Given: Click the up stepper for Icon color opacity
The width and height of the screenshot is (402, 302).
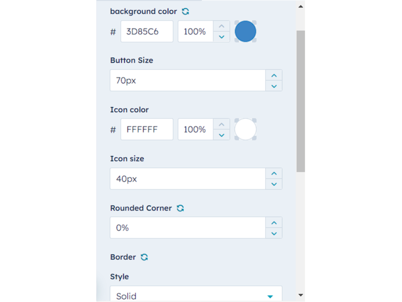Looking at the screenshot, I should [x=222, y=123].
